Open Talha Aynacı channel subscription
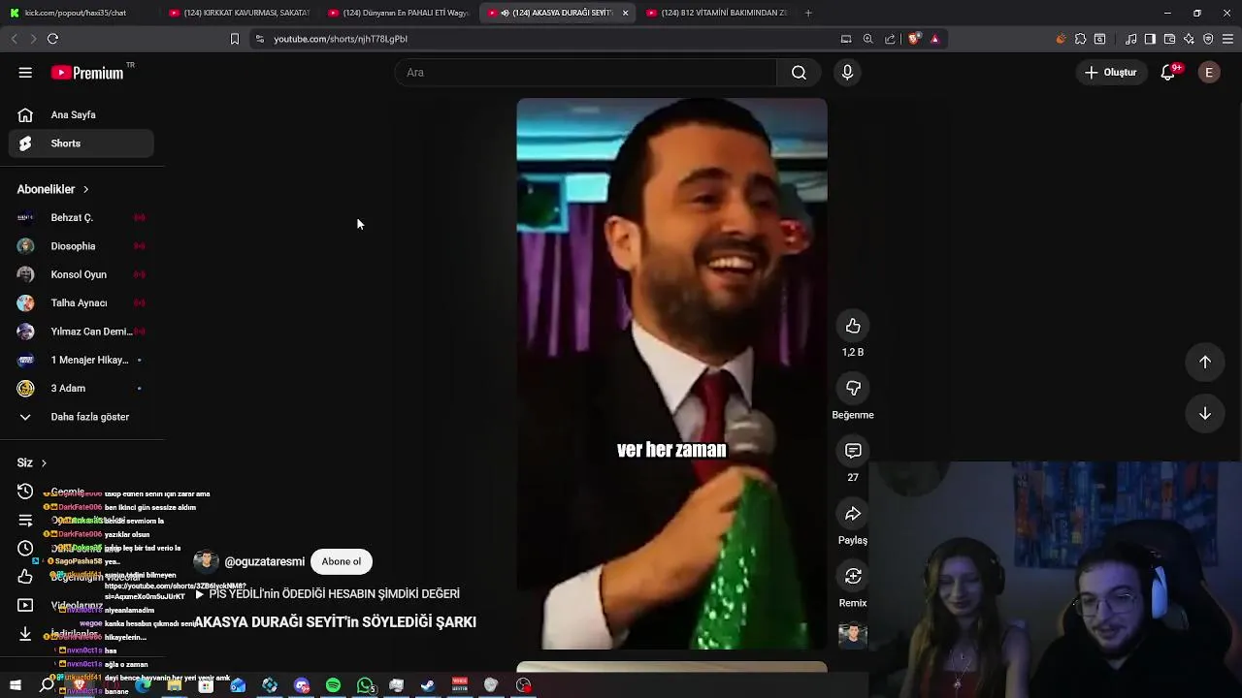1242x698 pixels. tap(82, 303)
